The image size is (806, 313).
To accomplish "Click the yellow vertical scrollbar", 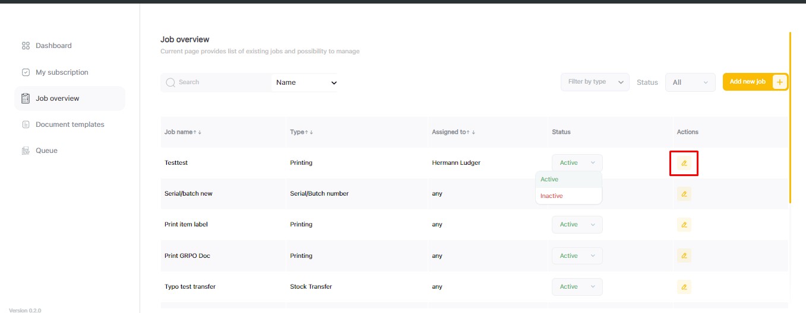I will pos(790,119).
